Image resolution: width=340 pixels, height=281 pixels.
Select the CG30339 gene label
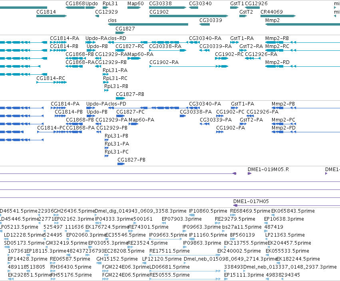211,20
